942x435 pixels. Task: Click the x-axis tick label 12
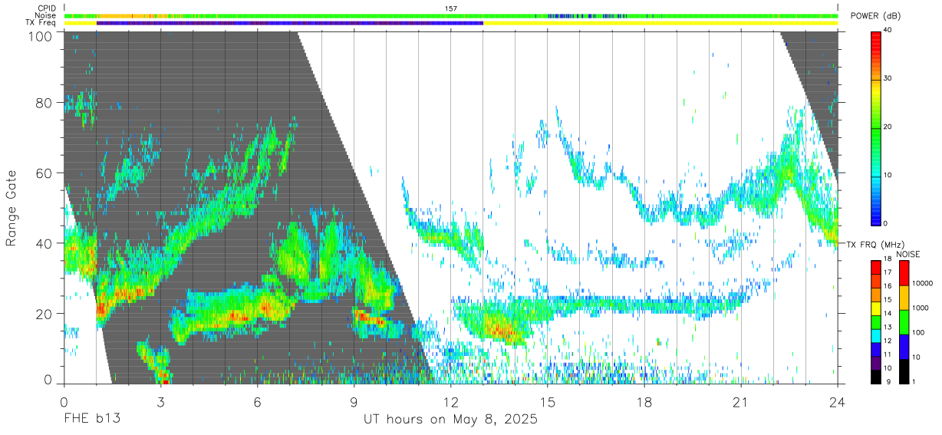click(x=450, y=401)
